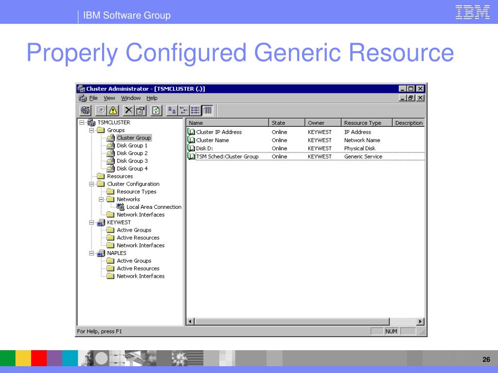Image resolution: width=498 pixels, height=373 pixels.
Task: Sort by the Resource Type column header
Action: [x=367, y=123]
